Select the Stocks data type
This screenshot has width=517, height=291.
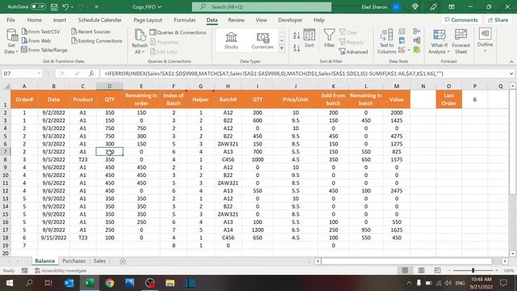click(x=231, y=40)
